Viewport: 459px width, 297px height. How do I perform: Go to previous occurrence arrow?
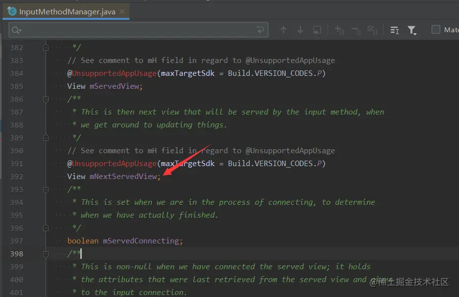click(x=284, y=30)
